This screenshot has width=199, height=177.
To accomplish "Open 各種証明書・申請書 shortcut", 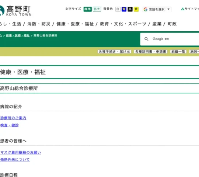I will click(x=151, y=52).
